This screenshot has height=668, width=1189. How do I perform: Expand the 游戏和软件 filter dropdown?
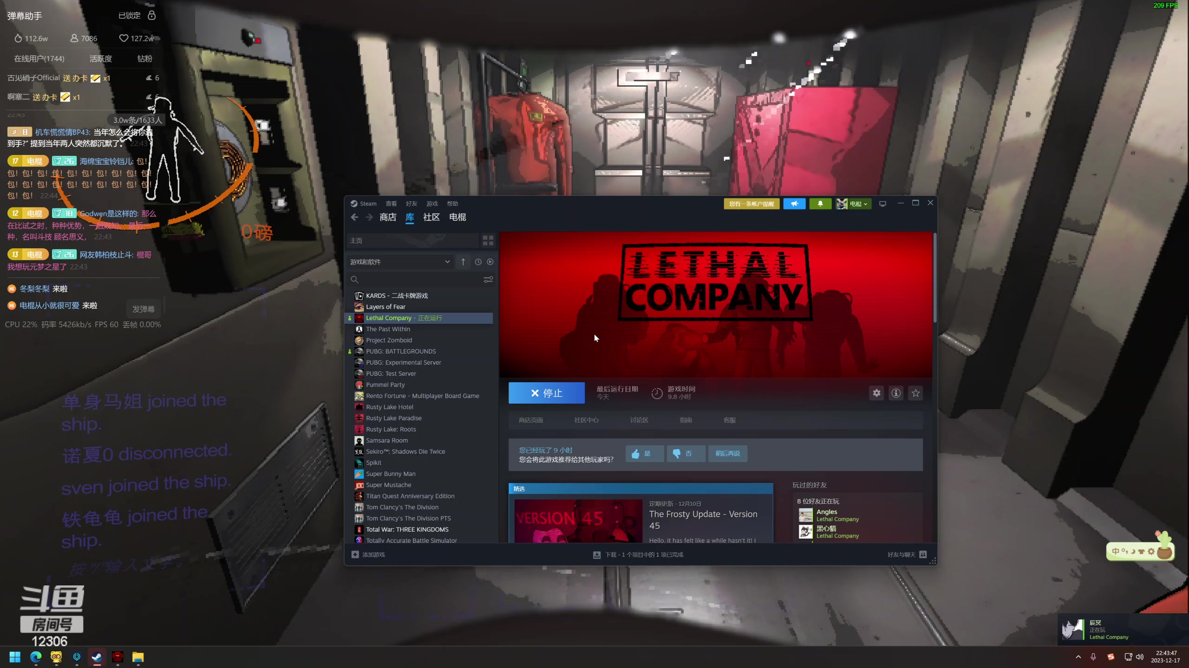400,262
